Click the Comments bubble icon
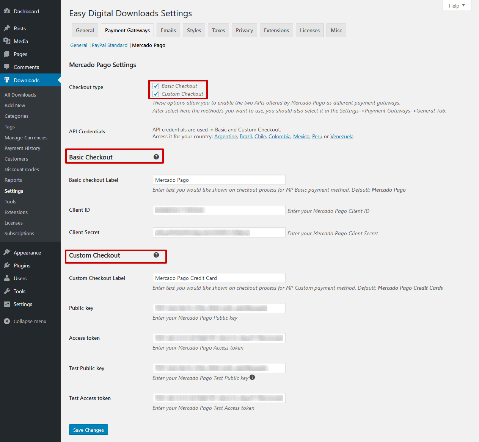Image resolution: width=479 pixels, height=442 pixels. pos(7,67)
